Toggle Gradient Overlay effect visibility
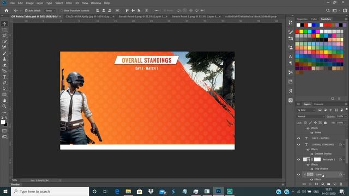This screenshot has width=349, height=196. coord(312,154)
